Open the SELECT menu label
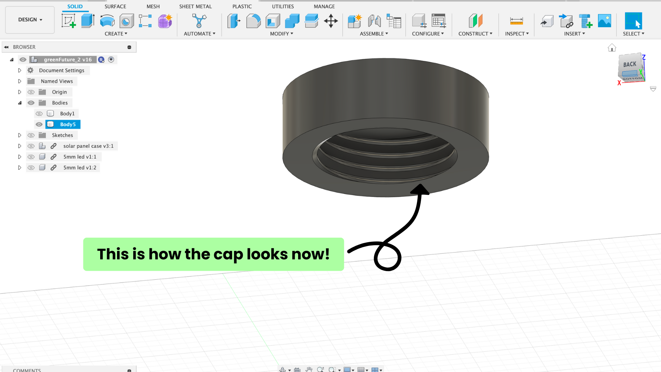Image resolution: width=661 pixels, height=372 pixels. click(633, 33)
